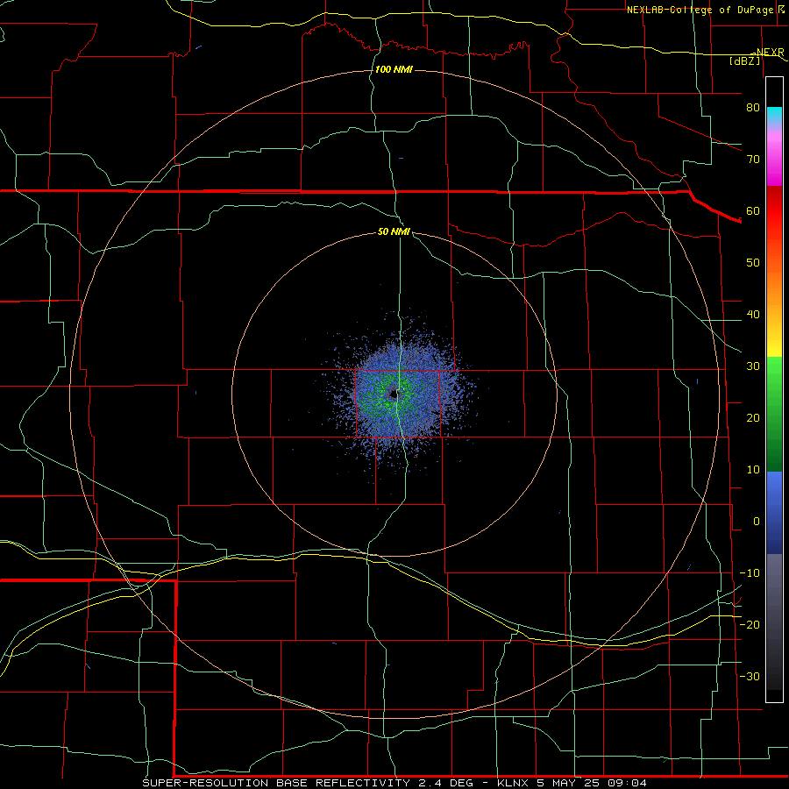
Task: Click the -20 value on the dBZ scale
Action: click(750, 625)
